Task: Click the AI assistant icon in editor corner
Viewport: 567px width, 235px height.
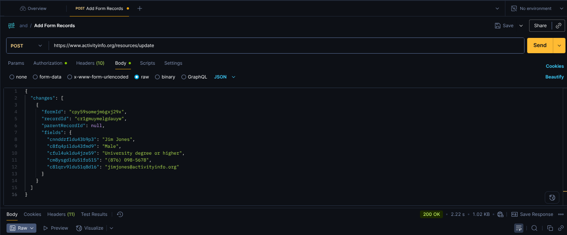Action: (552, 197)
